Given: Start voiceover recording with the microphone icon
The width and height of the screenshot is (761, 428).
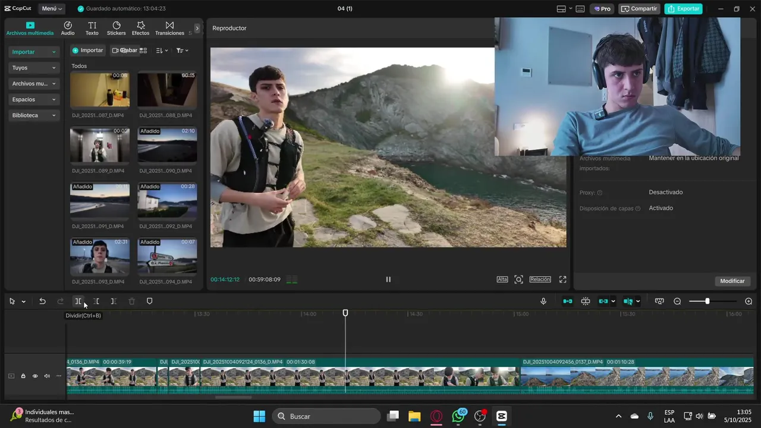Looking at the screenshot, I should click(543, 301).
